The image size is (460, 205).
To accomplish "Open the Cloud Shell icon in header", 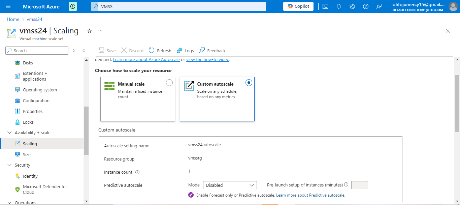I will 325,6.
